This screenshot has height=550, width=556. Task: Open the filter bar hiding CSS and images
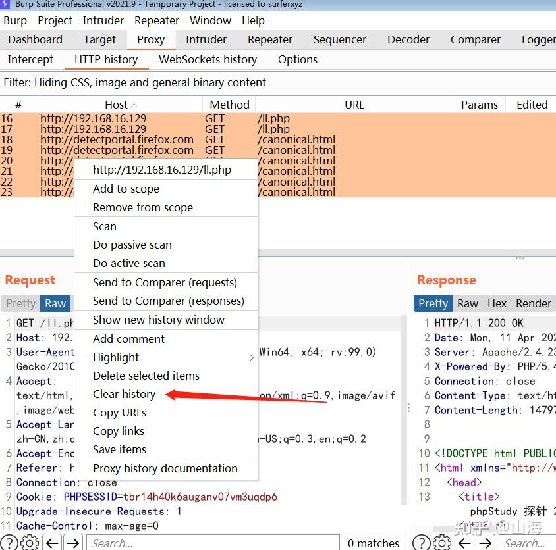(132, 82)
